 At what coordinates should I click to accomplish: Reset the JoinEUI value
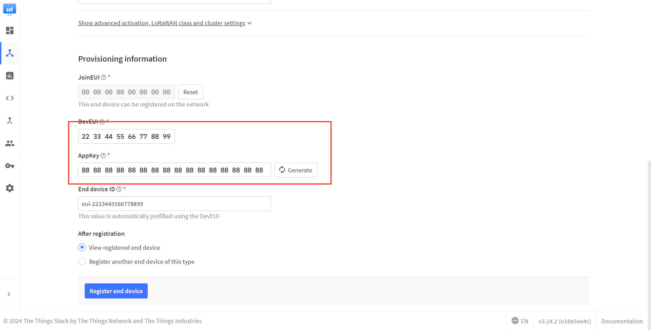tap(190, 92)
